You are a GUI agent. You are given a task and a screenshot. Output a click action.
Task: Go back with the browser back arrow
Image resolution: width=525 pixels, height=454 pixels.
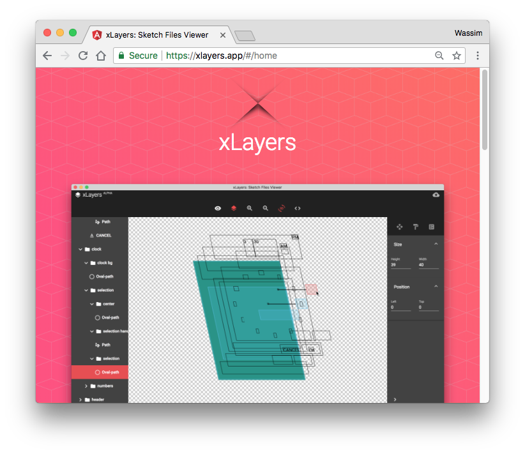tap(47, 56)
